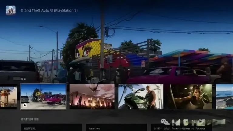Viewport: 233px width, 131px height.
Task: Open the man with green motorcycle thumbnail
Action: click(x=141, y=97)
